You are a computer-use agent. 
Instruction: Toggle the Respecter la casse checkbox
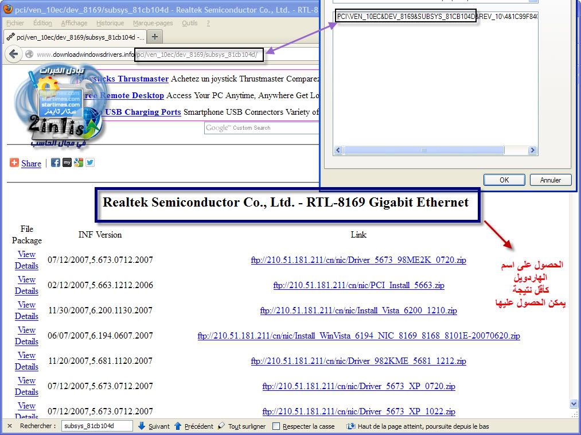[276, 426]
